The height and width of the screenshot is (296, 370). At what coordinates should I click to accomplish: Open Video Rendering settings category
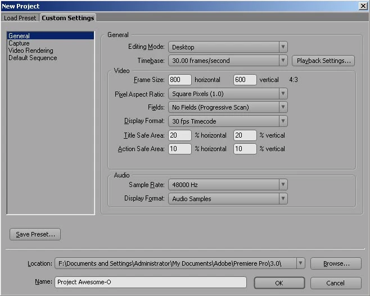(31, 51)
